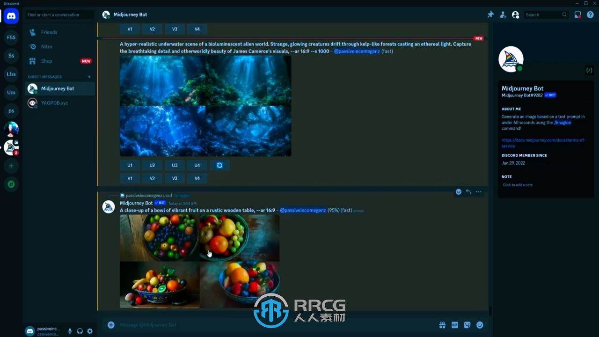Add friends to DM icon

(503, 15)
